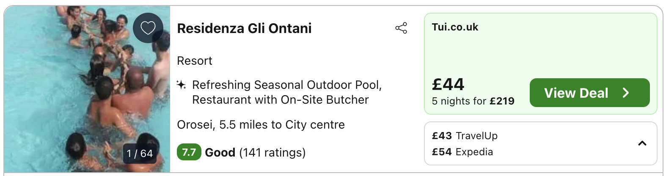
Task: Choose the £54 Expedia offer
Action: click(x=462, y=152)
